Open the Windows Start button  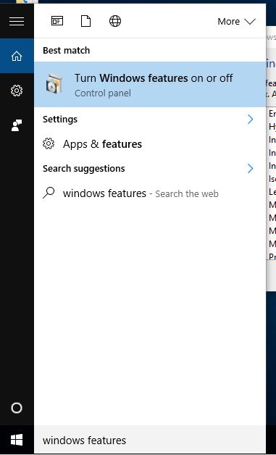[x=17, y=440]
